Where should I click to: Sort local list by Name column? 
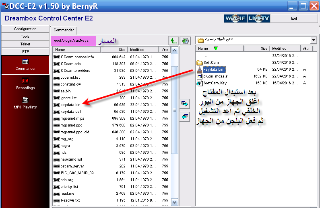tap(220, 49)
